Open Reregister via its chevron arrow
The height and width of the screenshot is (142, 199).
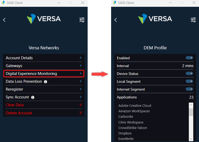point(81,89)
